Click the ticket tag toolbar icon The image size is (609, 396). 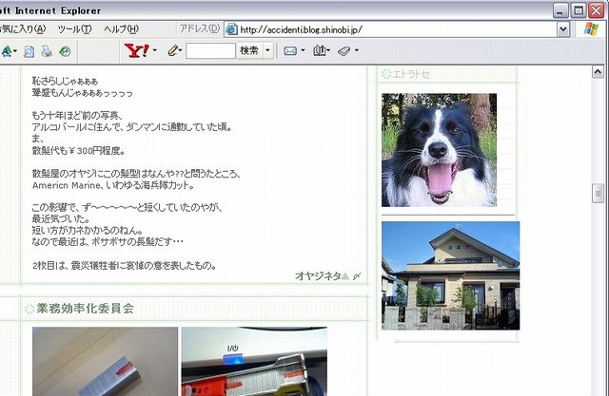pos(344,50)
